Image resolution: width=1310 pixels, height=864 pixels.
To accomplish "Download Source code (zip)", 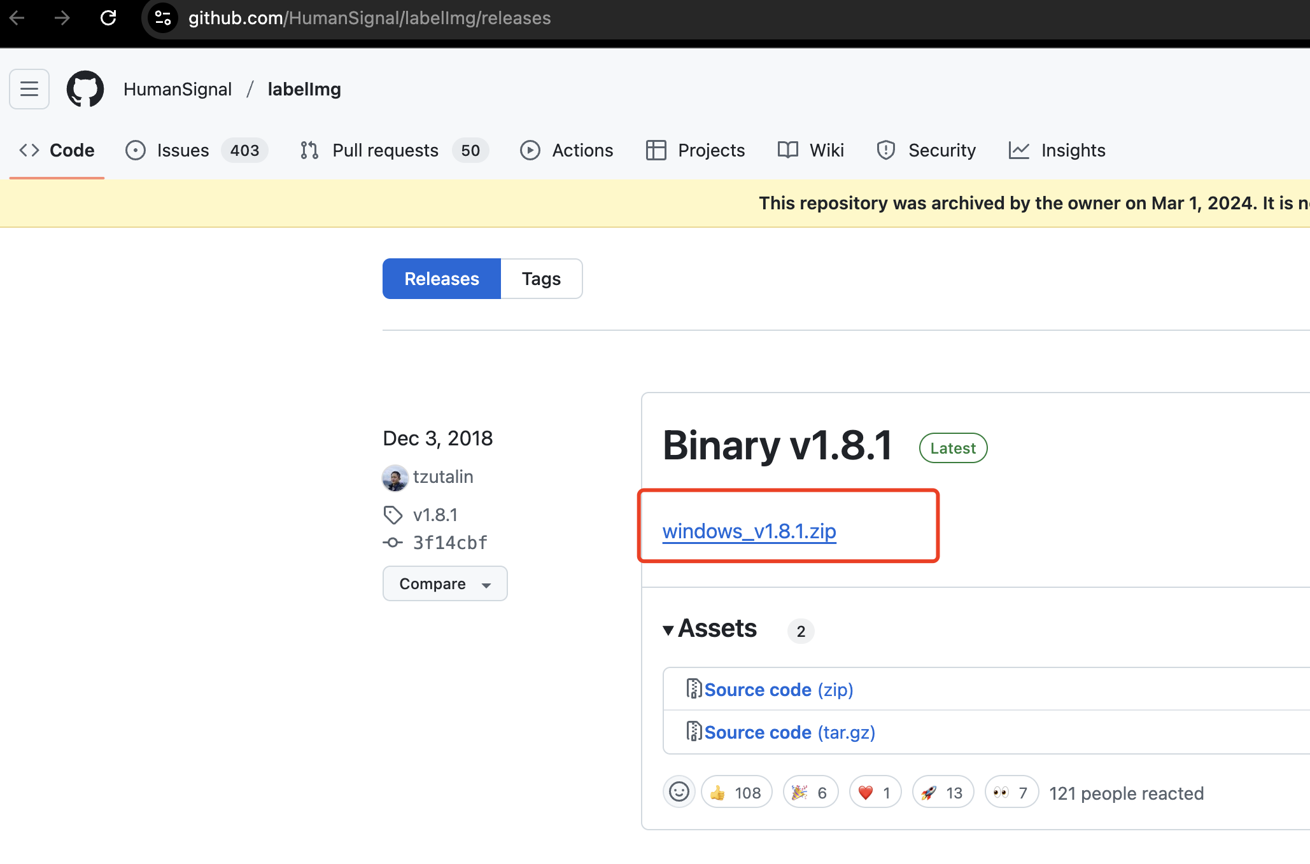I will 778,690.
